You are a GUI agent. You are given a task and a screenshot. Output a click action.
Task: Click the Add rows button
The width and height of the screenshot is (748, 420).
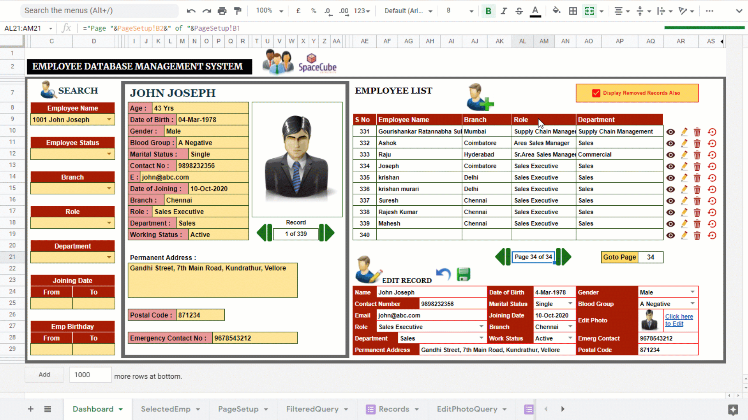click(x=44, y=374)
